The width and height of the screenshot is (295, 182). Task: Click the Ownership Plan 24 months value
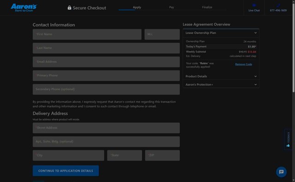click(x=250, y=41)
